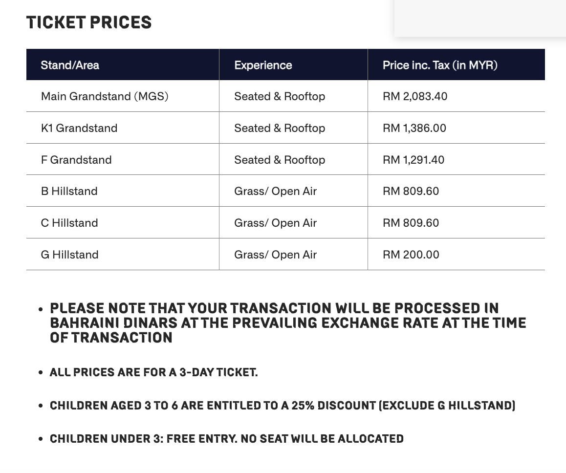Select the Stand/Area column header
566x473 pixels.
click(70, 65)
